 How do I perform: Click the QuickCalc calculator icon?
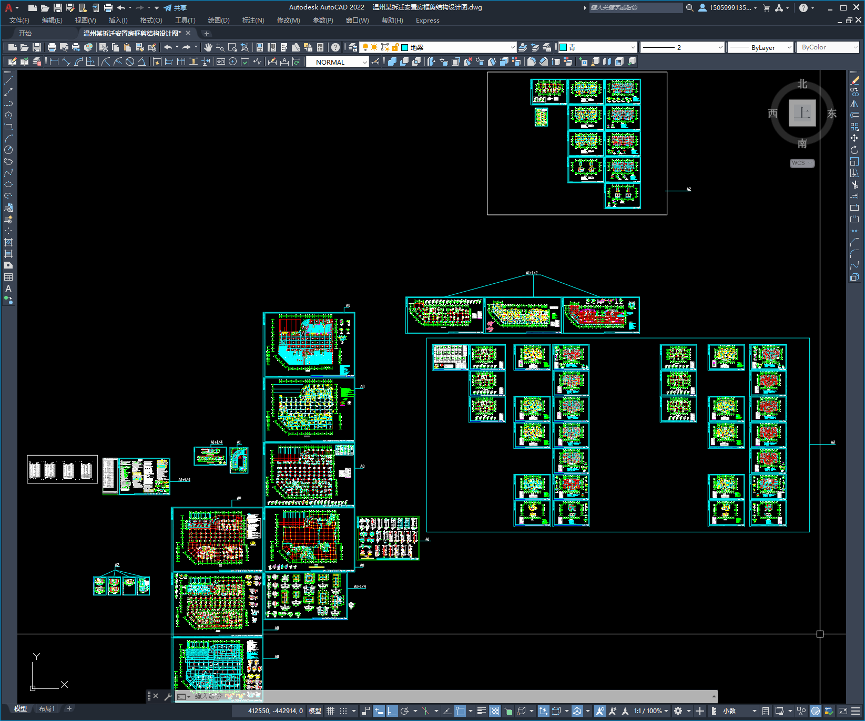click(320, 47)
